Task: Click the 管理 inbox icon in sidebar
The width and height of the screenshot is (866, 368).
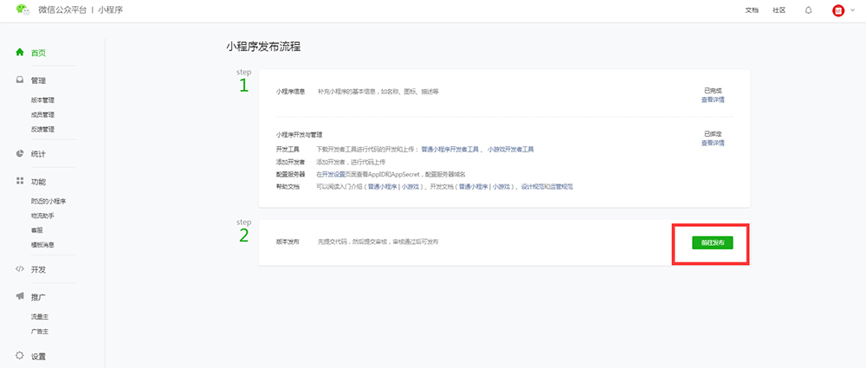Action: coord(20,81)
